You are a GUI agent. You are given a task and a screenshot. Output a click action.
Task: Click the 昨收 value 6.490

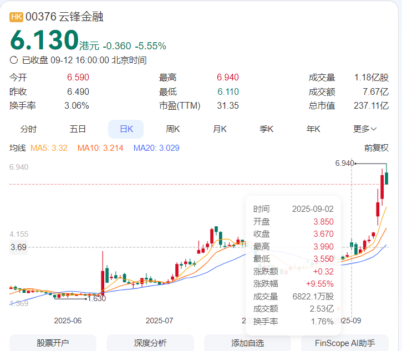[x=78, y=92]
